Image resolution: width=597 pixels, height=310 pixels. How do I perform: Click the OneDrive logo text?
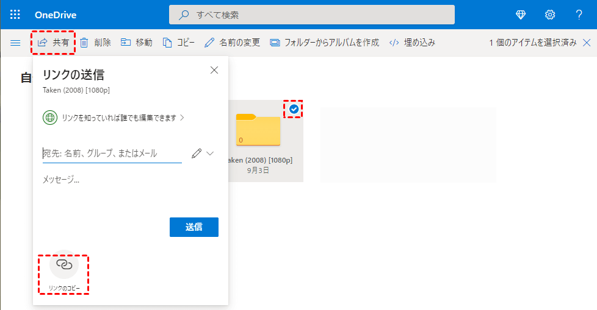point(56,15)
